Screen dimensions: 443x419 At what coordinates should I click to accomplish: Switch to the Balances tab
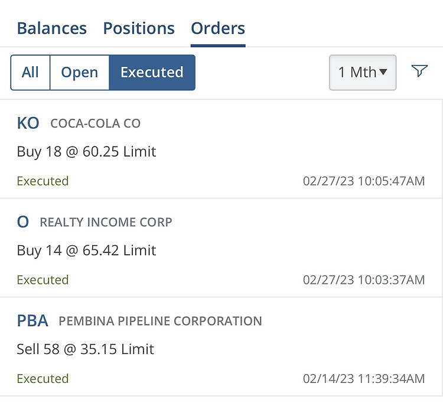52,28
